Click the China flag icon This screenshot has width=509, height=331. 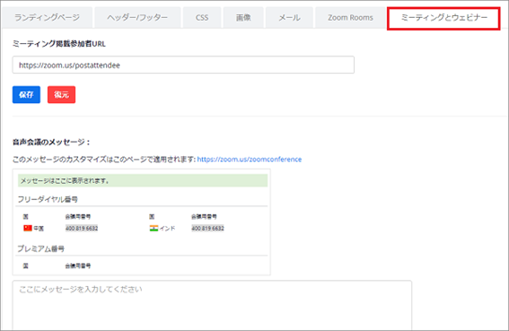pos(28,228)
